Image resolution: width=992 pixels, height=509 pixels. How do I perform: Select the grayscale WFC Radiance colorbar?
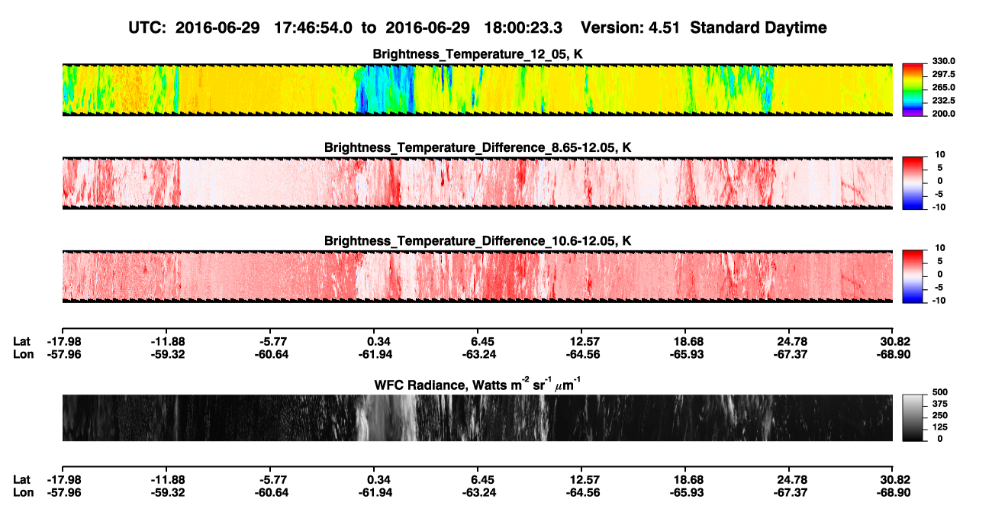coord(913,417)
